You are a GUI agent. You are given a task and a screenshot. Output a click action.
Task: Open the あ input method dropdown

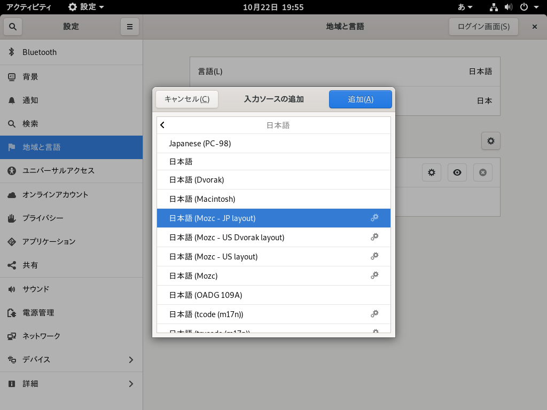click(465, 7)
